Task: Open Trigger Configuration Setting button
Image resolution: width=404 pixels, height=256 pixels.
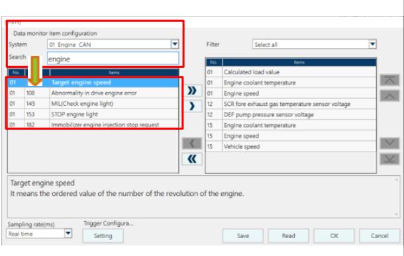Action: [103, 235]
